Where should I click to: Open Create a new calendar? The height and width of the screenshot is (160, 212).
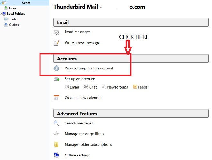pos(83,98)
